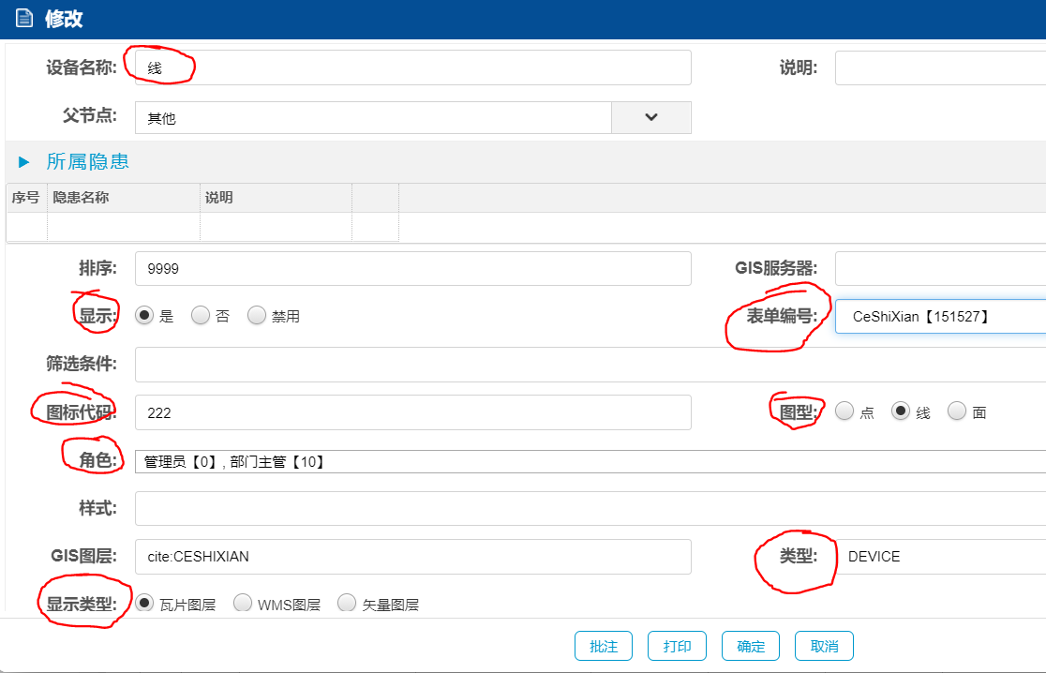Click the 批注 button

point(604,646)
